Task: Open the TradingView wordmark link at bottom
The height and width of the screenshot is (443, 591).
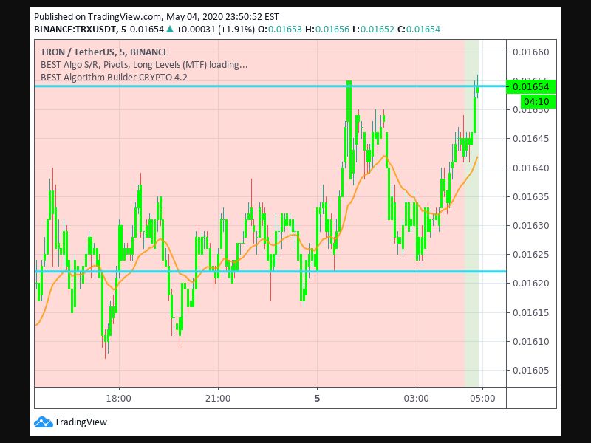Action: (x=81, y=422)
